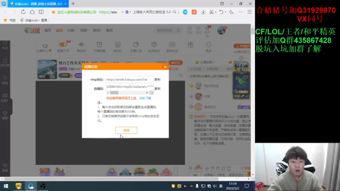Open the 直播 nav item on Douyu
This screenshot has width=340, height=191.
coord(59,30)
